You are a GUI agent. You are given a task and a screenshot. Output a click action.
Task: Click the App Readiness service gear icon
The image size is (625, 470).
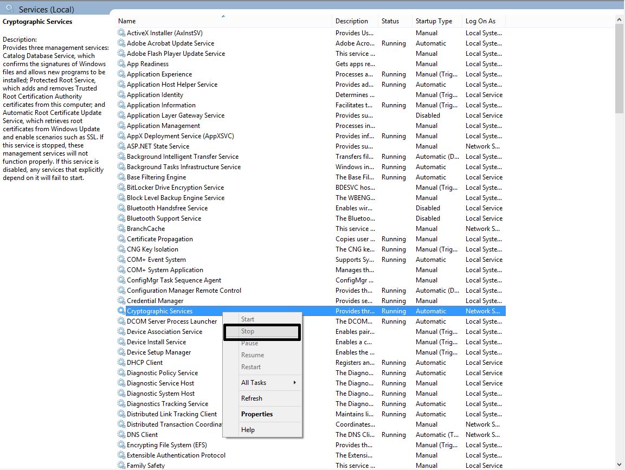(121, 64)
